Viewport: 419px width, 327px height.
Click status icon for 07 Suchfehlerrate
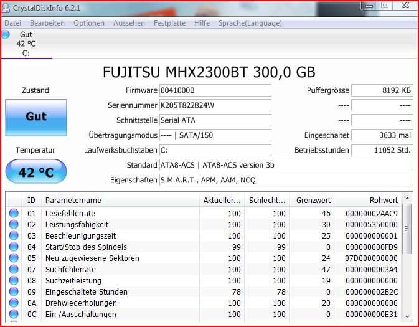(x=14, y=269)
